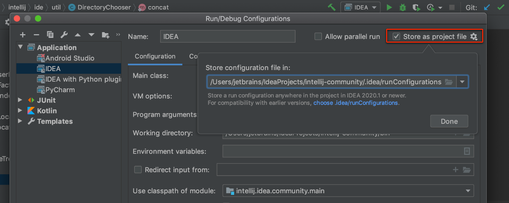
Task: Click the Build hammer icon
Action: coord(332,7)
